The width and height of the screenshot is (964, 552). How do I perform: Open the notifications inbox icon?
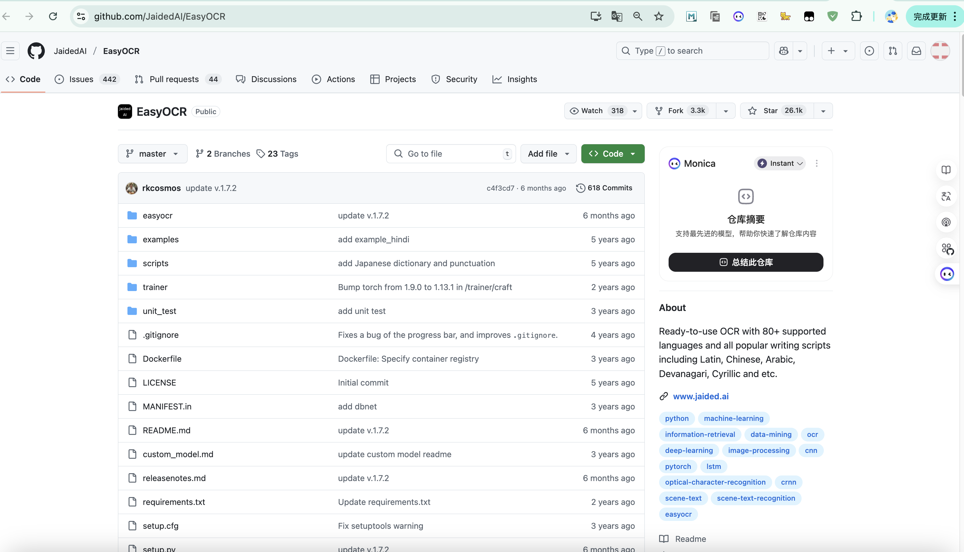916,51
